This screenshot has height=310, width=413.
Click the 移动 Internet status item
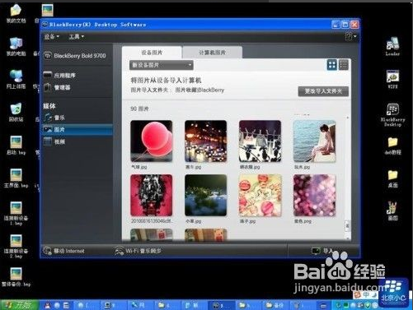64,251
